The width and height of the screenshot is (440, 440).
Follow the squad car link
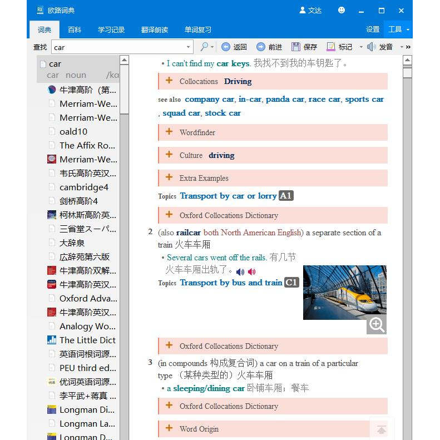pos(181,113)
